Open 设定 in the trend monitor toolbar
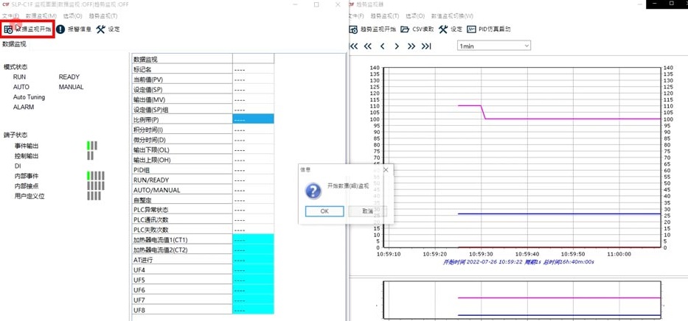Screen dimensions: 688x321 [443, 29]
